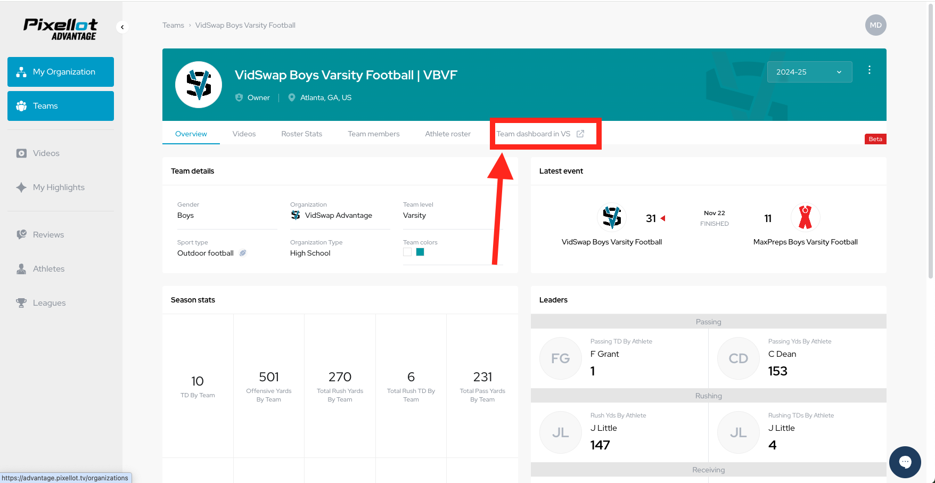Click the red winner arrow next to 31
This screenshot has width=935, height=483.
(663, 218)
